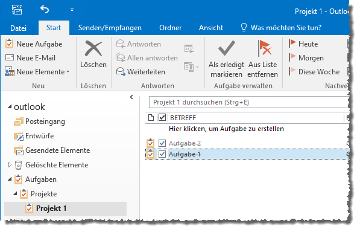Sort by the icon column header
Image resolution: width=360 pixels, height=232 pixels.
pos(151,118)
